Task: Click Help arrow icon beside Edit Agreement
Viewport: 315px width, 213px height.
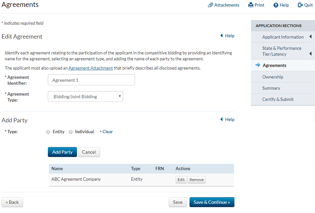Action: (222, 36)
